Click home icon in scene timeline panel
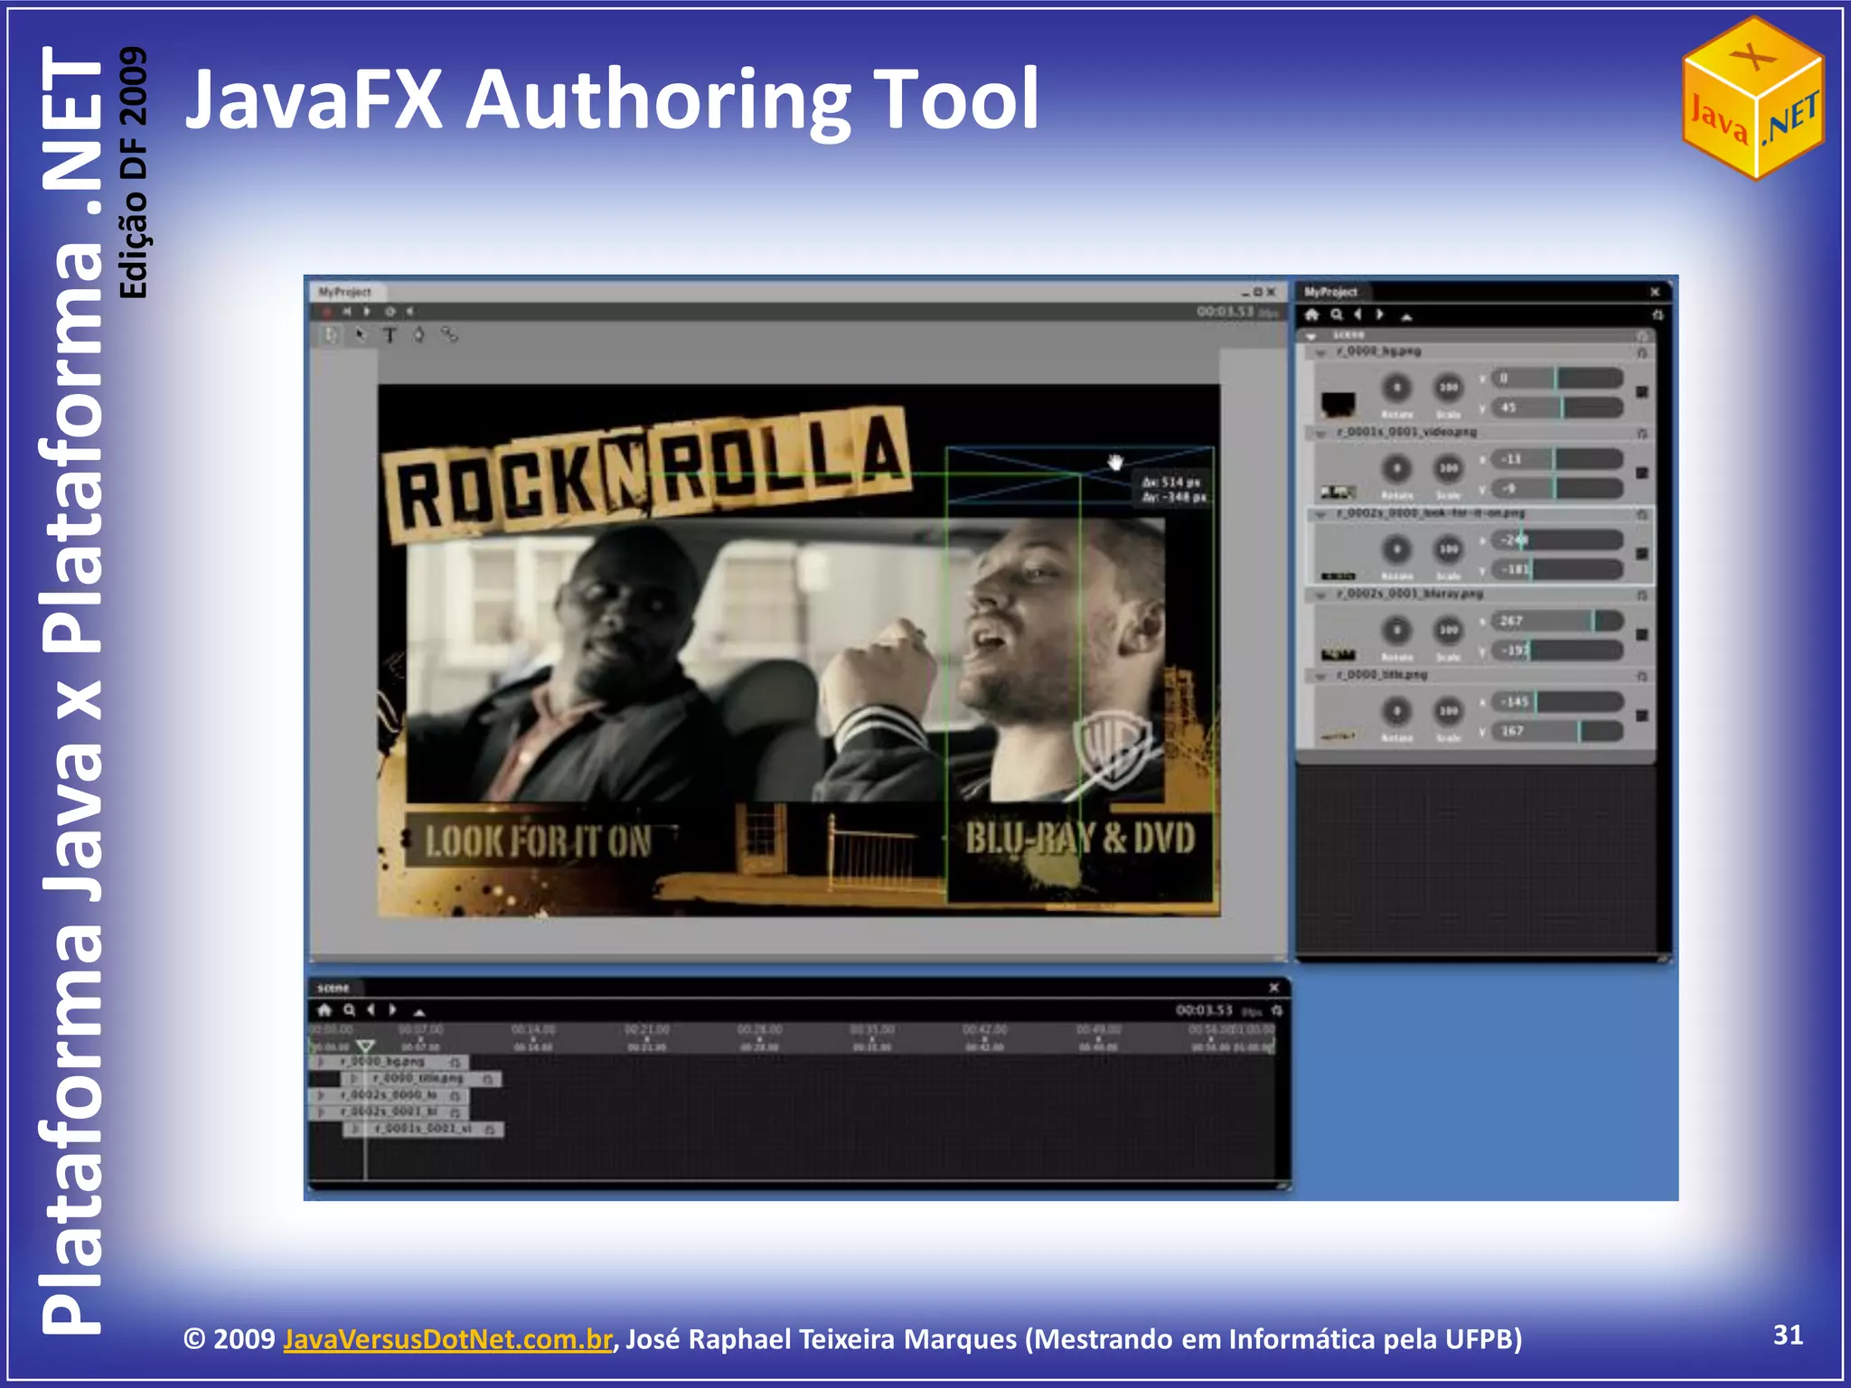The image size is (1851, 1388). point(325,1010)
